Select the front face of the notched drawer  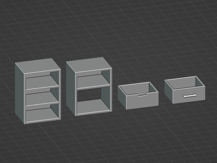coord(142,101)
